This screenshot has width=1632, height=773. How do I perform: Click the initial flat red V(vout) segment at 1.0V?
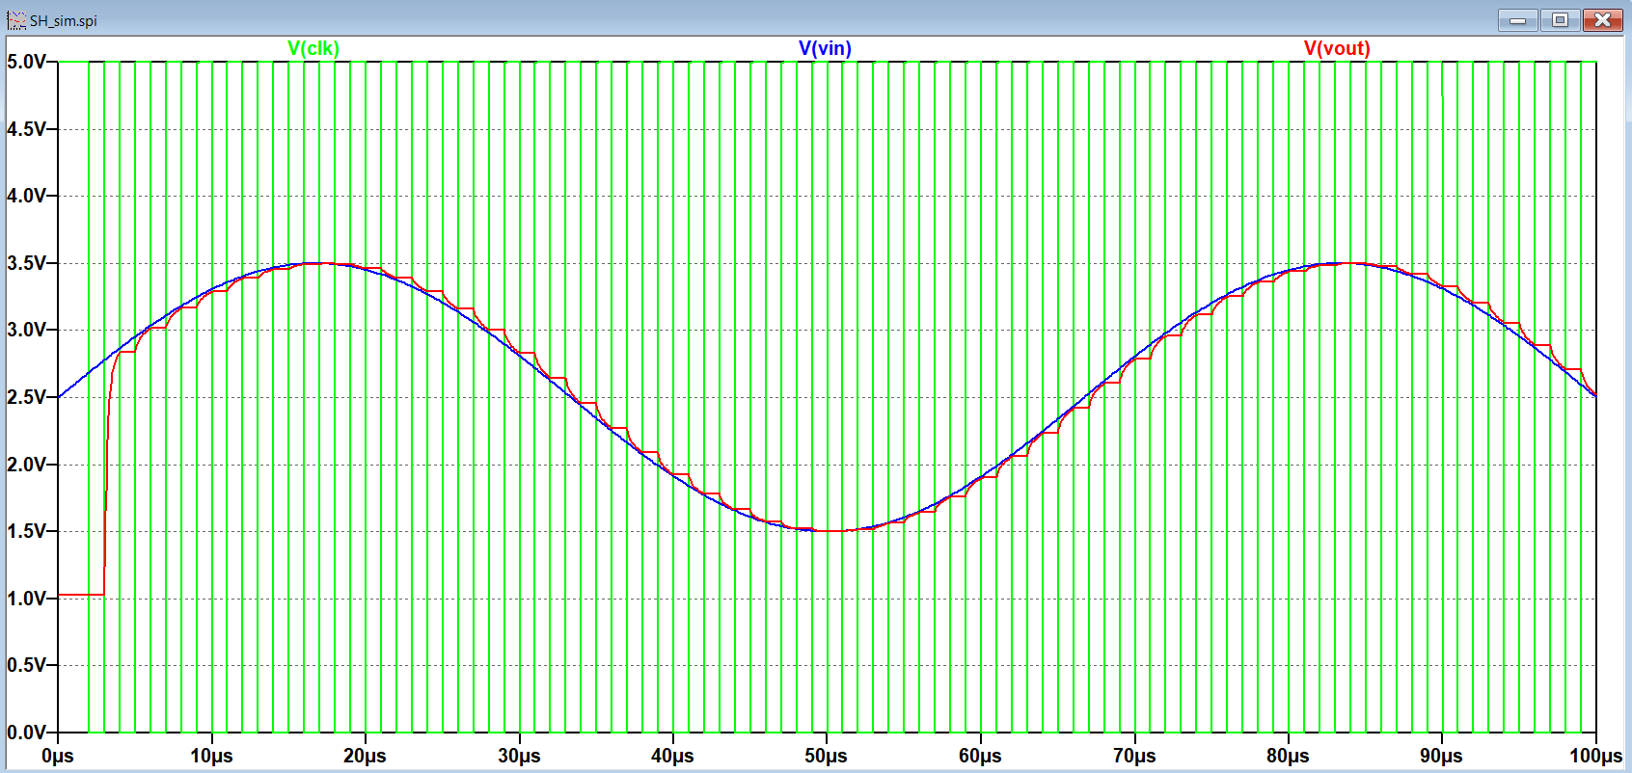(81, 595)
